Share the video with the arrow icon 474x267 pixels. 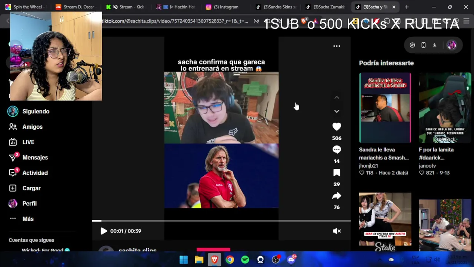click(337, 196)
